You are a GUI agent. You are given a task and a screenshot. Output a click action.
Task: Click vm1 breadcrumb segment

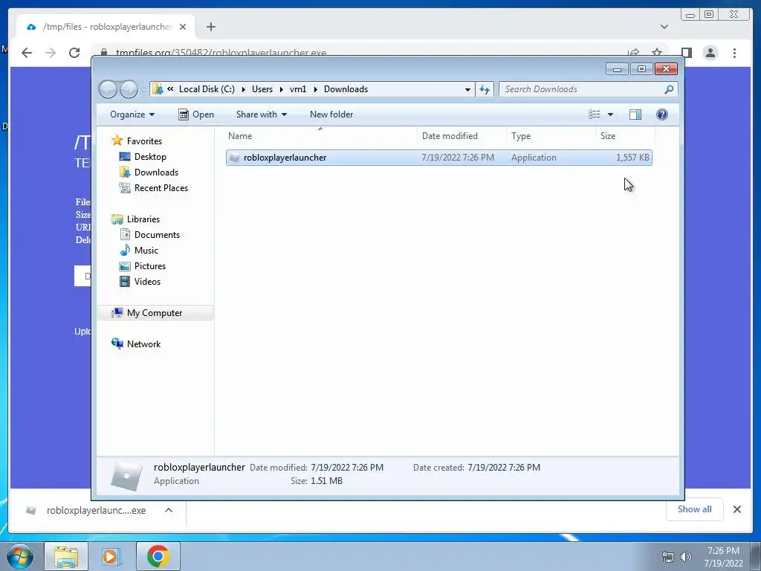coord(298,89)
